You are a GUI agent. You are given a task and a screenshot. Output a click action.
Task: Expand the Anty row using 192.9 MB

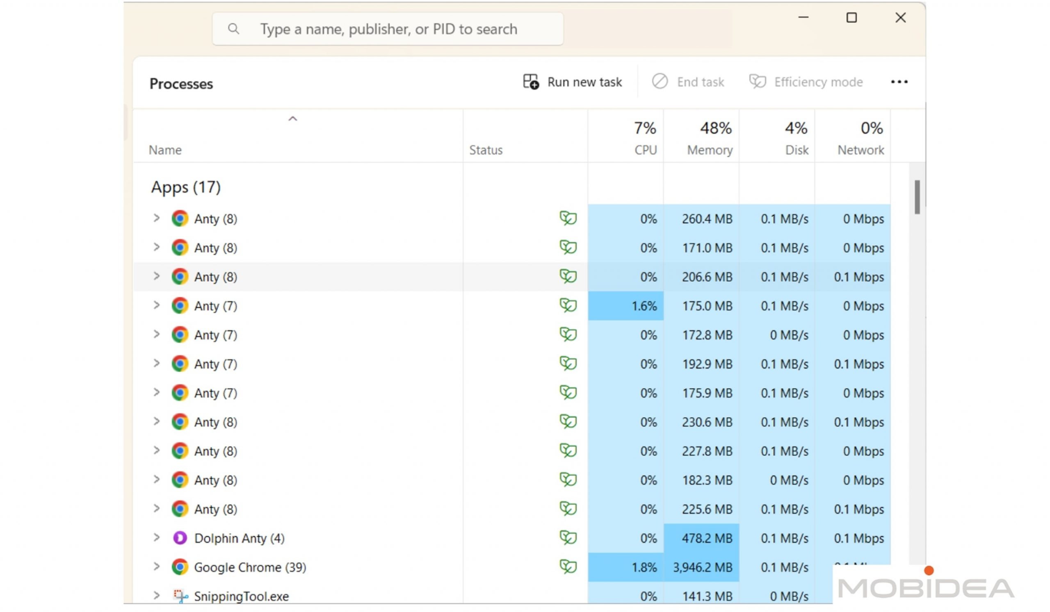click(156, 364)
